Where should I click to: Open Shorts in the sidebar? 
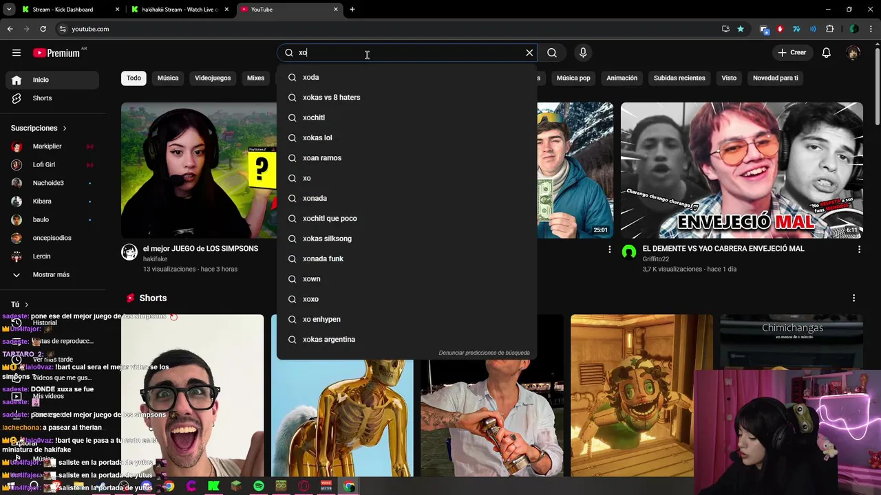tap(52, 98)
